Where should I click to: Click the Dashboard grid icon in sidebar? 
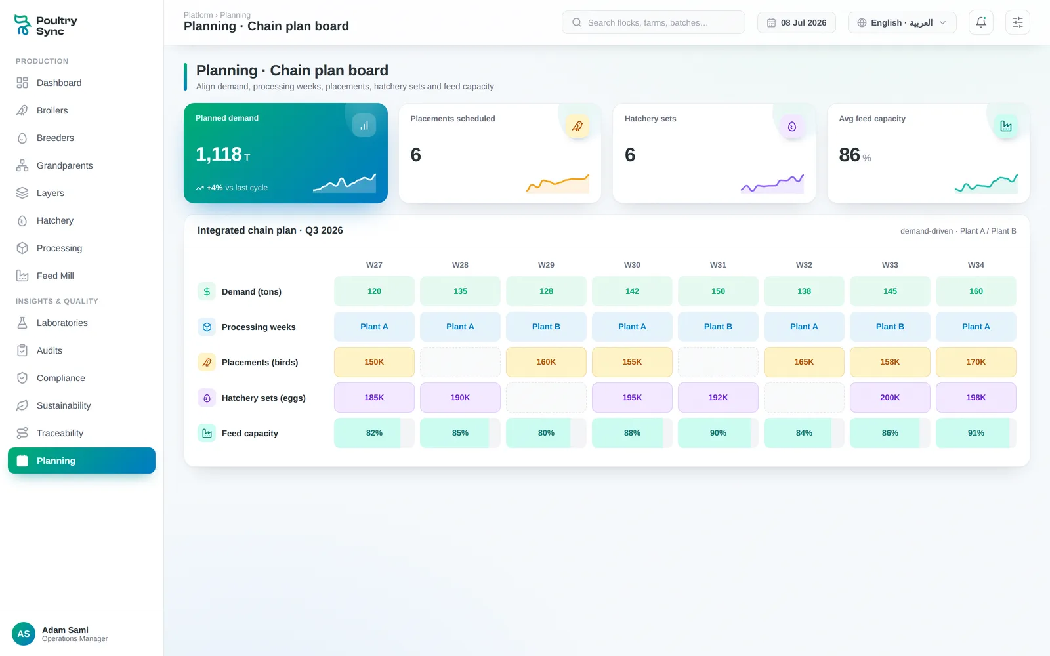[x=22, y=83]
